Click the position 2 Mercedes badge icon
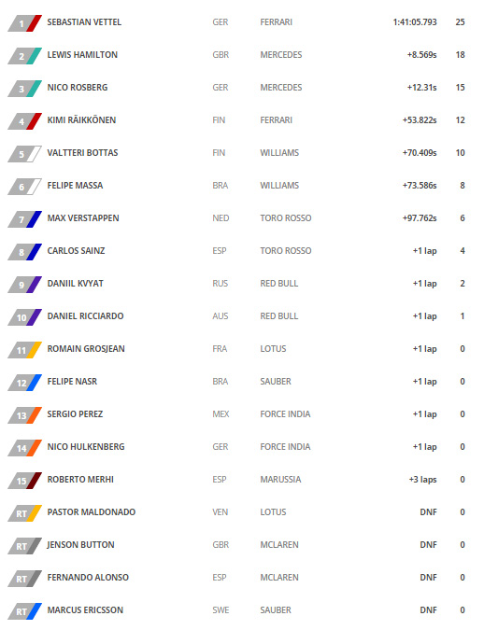 coord(25,56)
